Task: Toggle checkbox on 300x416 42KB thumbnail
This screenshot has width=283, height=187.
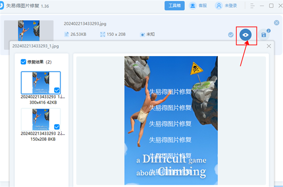Action: point(57,90)
